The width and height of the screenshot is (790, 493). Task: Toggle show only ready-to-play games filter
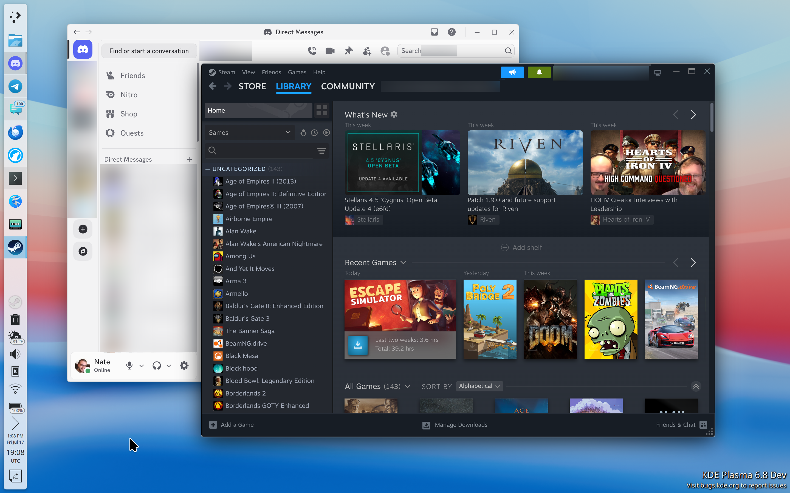(326, 133)
